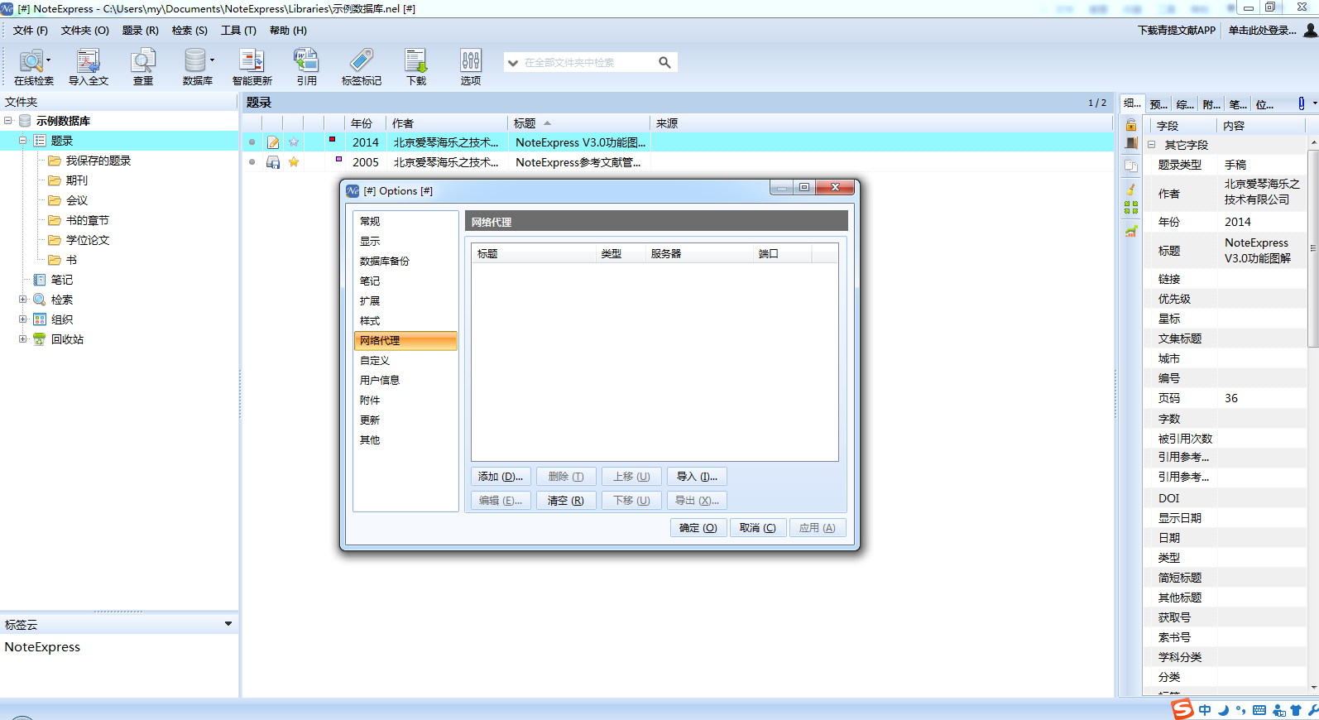The image size is (1319, 720).
Task: Toggle the read-status dot of the 2014 record
Action: (x=252, y=142)
